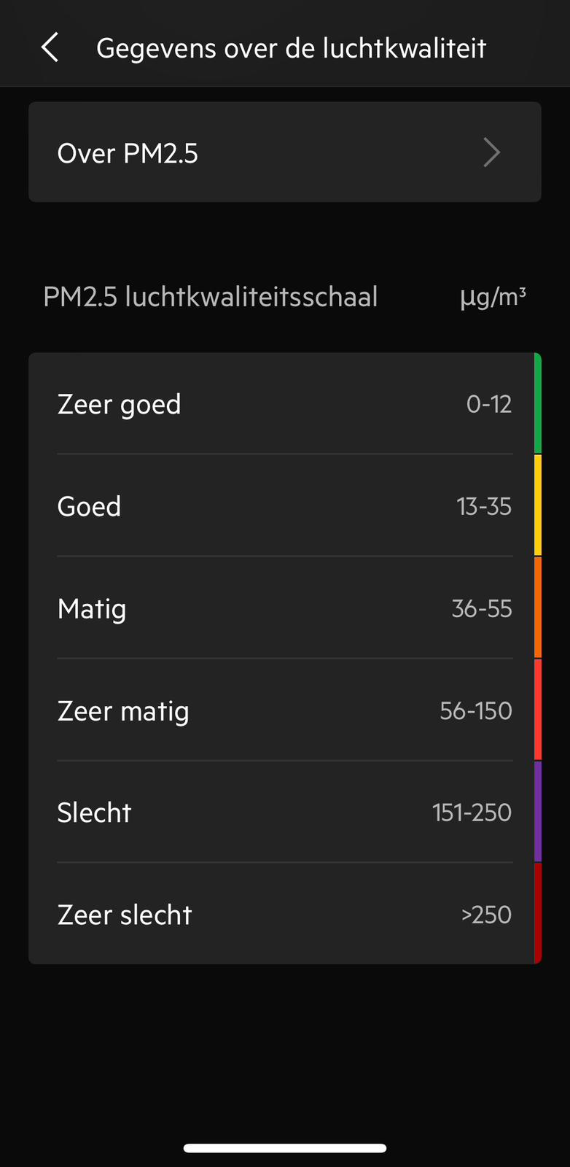Tap the Goed scale label
The height and width of the screenshot is (1167, 570).
[x=89, y=506]
